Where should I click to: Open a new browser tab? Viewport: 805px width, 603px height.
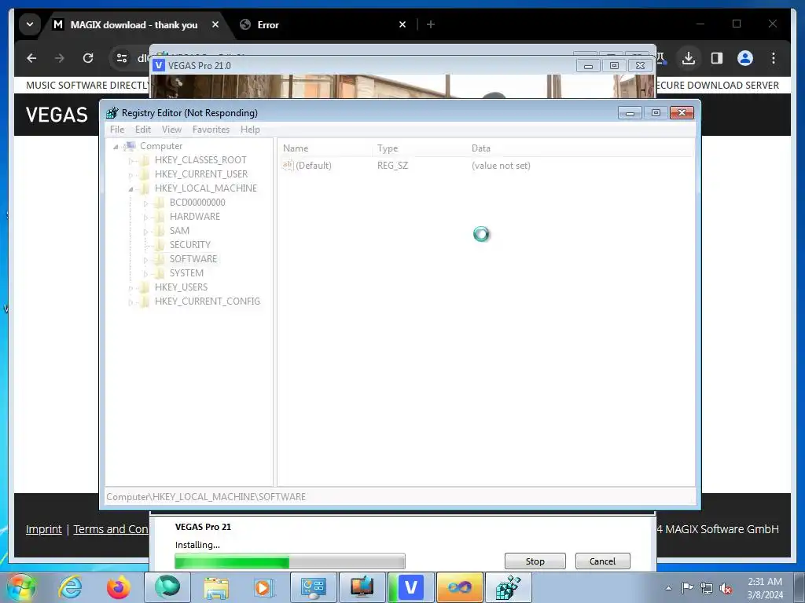pos(431,24)
